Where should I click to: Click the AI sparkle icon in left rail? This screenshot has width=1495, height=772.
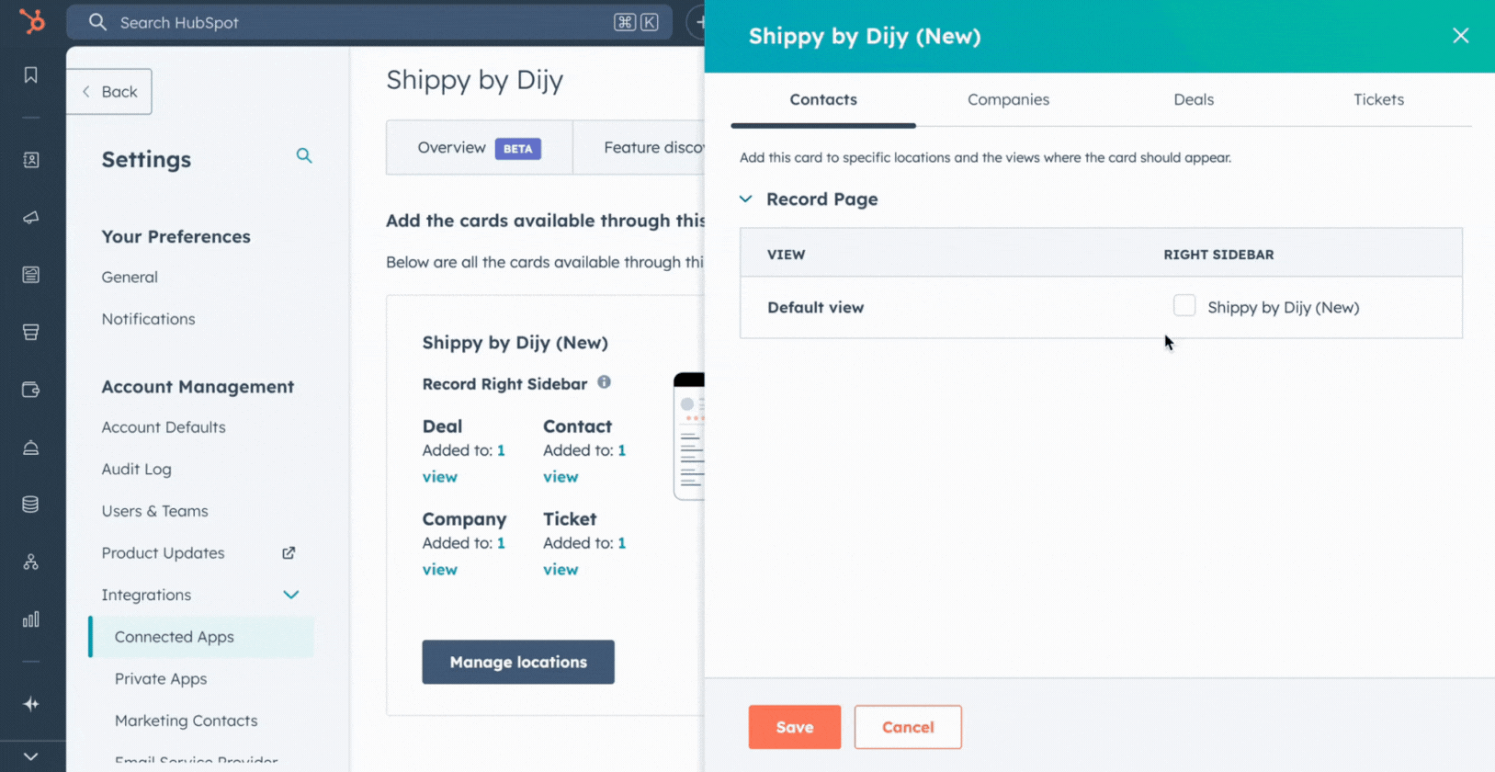pos(31,704)
